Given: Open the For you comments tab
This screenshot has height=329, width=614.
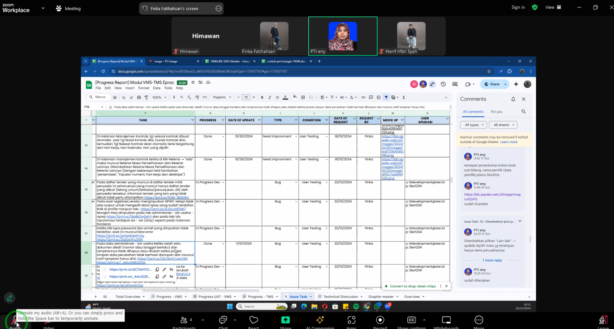Looking at the screenshot, I should coord(496,111).
